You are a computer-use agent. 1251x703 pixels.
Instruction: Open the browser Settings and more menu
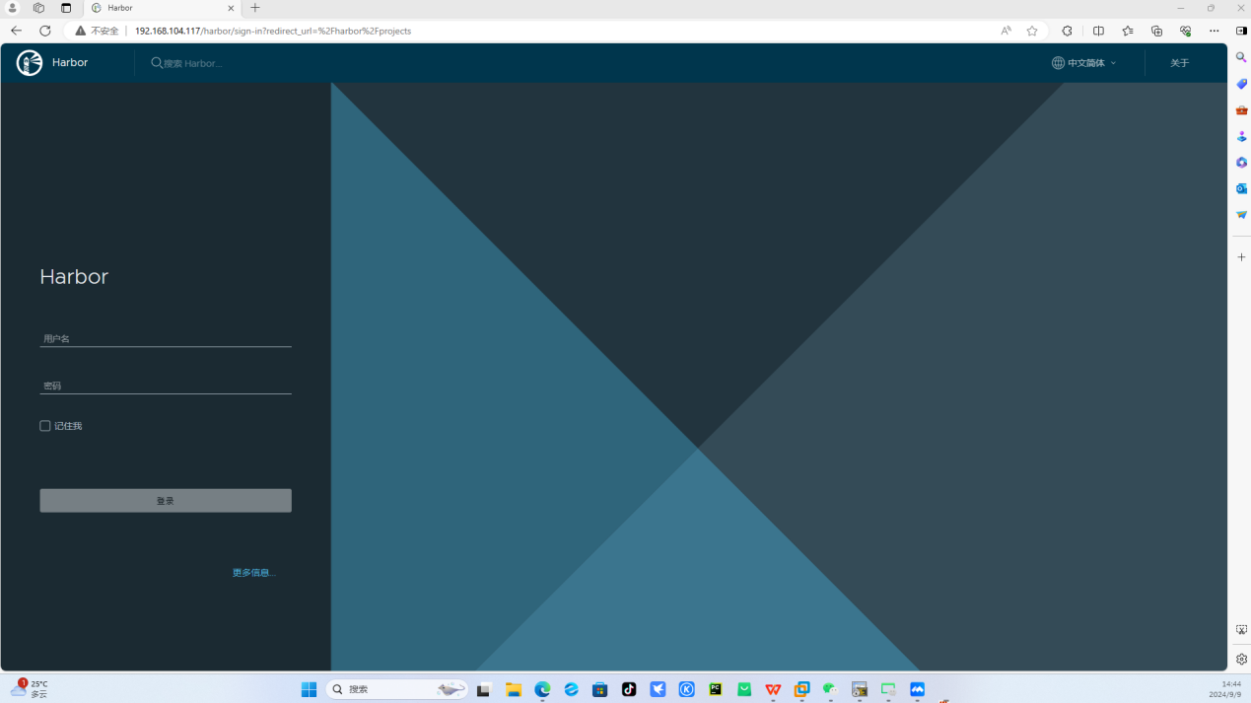pos(1215,31)
